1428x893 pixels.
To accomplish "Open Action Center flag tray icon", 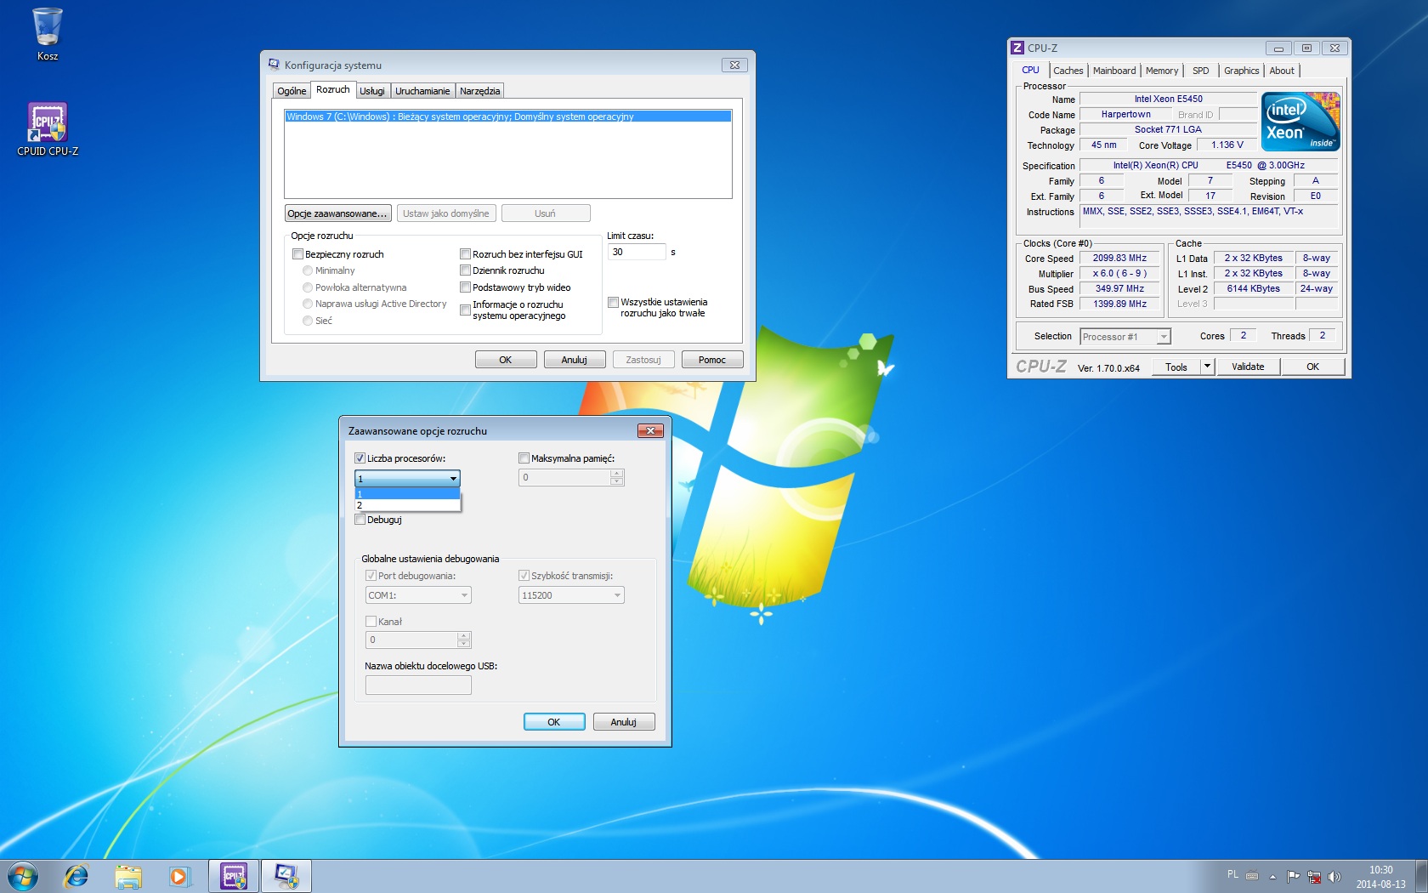I will pyautogui.click(x=1293, y=876).
